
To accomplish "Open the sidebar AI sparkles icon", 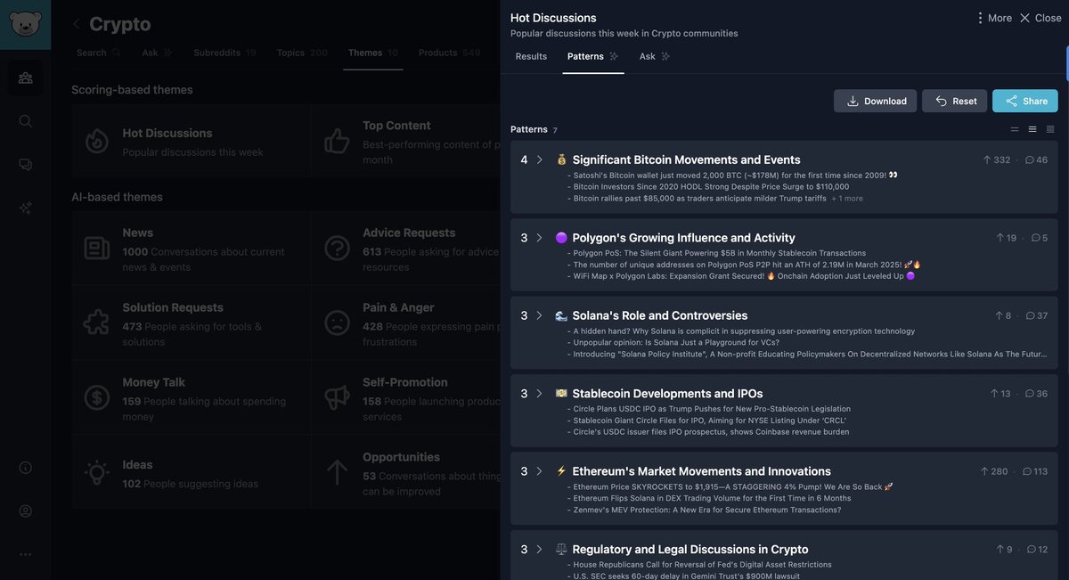I will (25, 207).
